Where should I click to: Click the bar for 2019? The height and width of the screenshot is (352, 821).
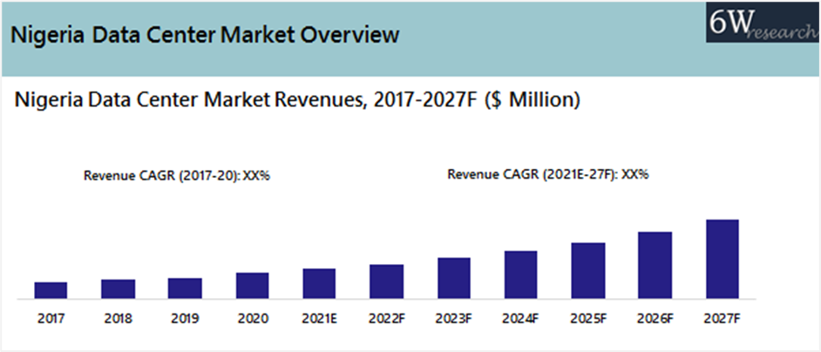185,288
